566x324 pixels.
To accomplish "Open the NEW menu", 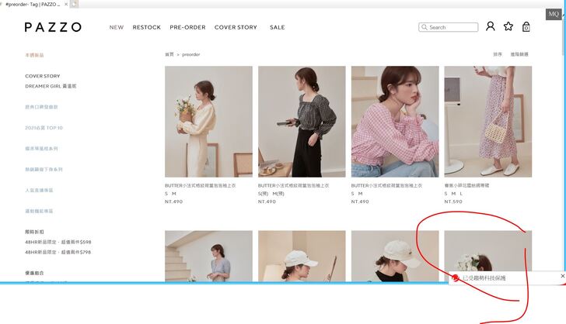I will (x=117, y=27).
